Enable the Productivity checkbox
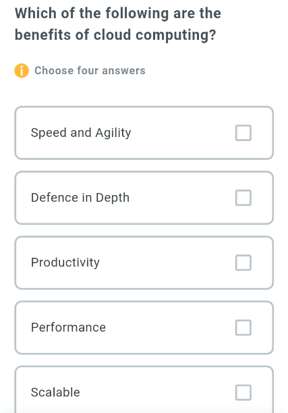This screenshot has height=413, width=288. pyautogui.click(x=243, y=263)
